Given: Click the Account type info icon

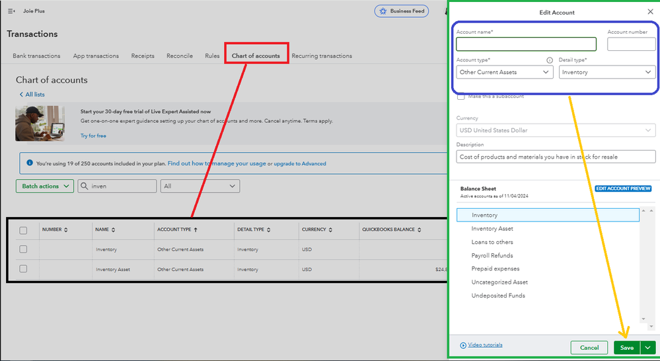Looking at the screenshot, I should point(549,60).
